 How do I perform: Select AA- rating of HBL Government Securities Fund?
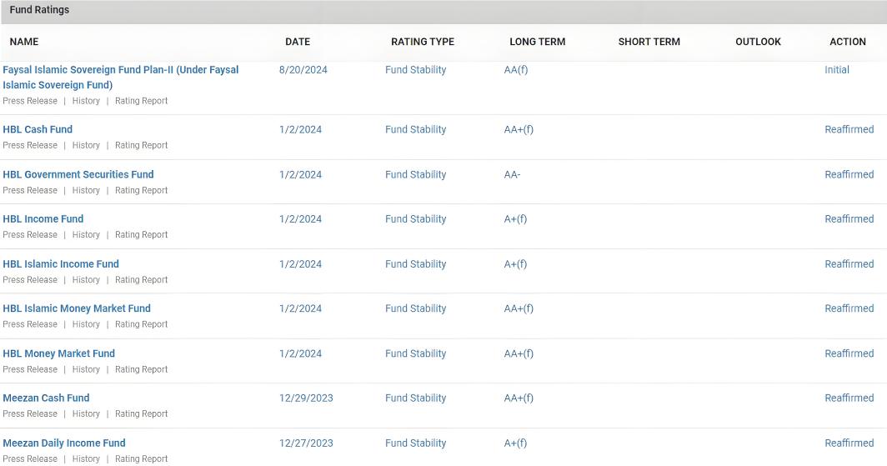click(x=512, y=175)
